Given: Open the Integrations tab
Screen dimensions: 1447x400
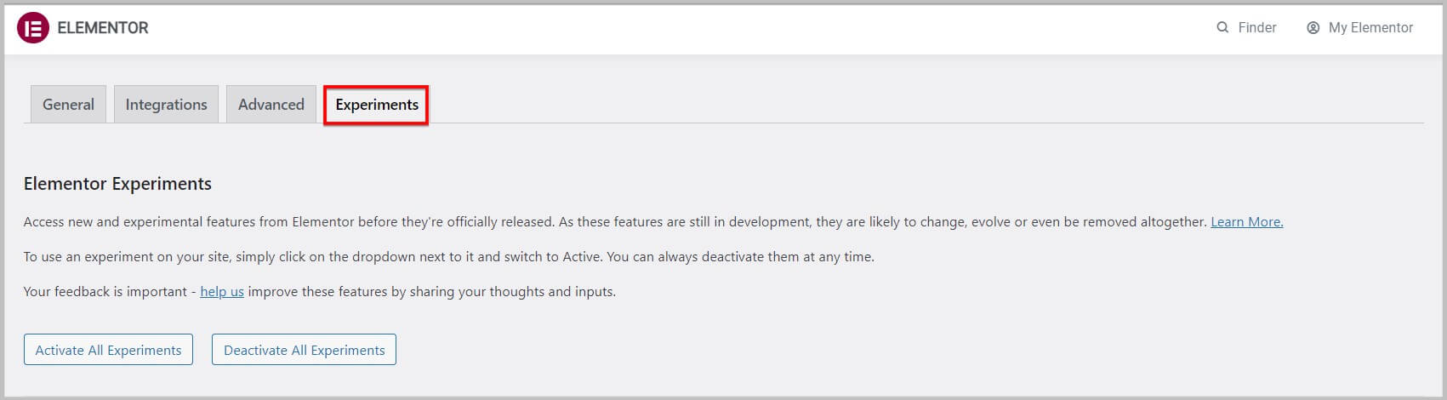Looking at the screenshot, I should click(166, 105).
